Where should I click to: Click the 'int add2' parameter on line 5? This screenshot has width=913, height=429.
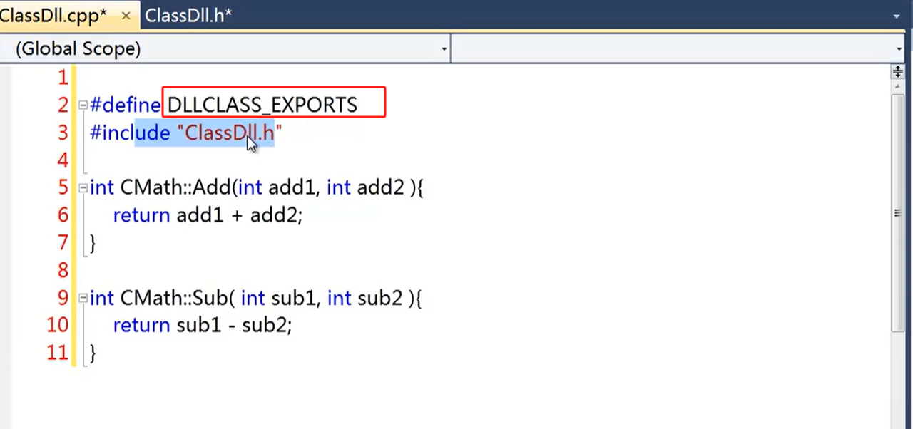[366, 188]
